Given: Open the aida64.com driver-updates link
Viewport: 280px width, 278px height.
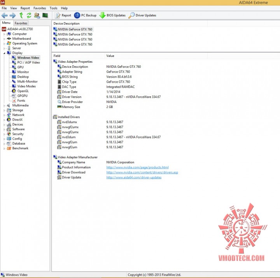Looking at the screenshot, I should click(x=134, y=177).
